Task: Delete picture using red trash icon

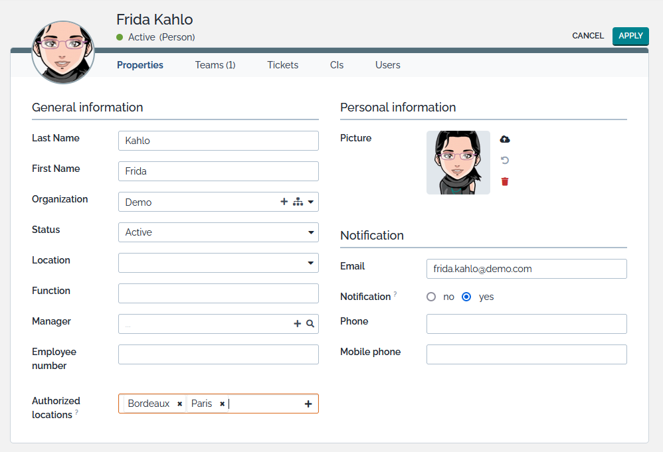Action: pos(505,182)
